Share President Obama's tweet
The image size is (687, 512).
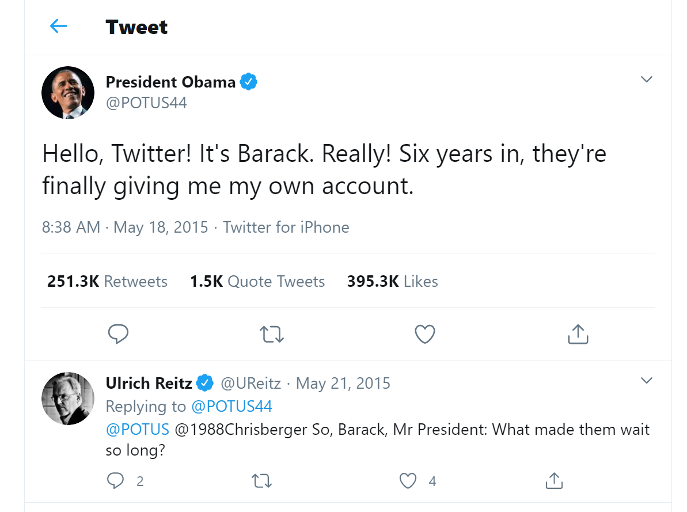578,333
